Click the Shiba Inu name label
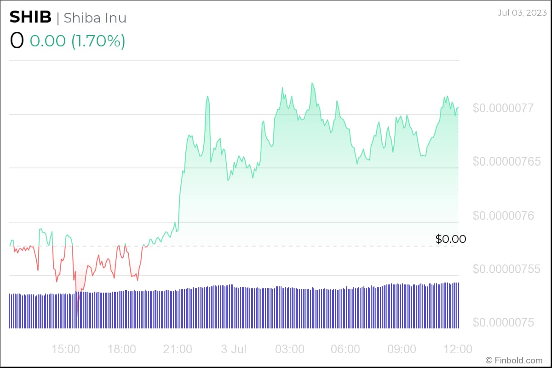This screenshot has height=368, width=552. point(95,18)
